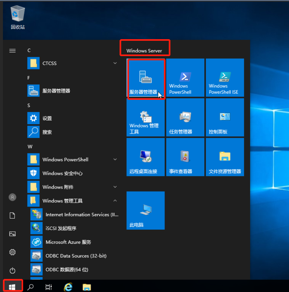This screenshot has width=289, height=292.
Task: Select the Windows 管理工具 folder entry
Action: tap(73, 201)
